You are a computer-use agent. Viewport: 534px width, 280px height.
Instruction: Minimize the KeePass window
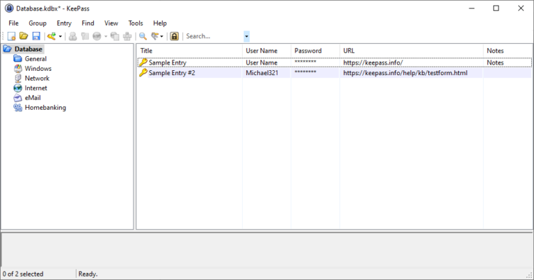471,8
